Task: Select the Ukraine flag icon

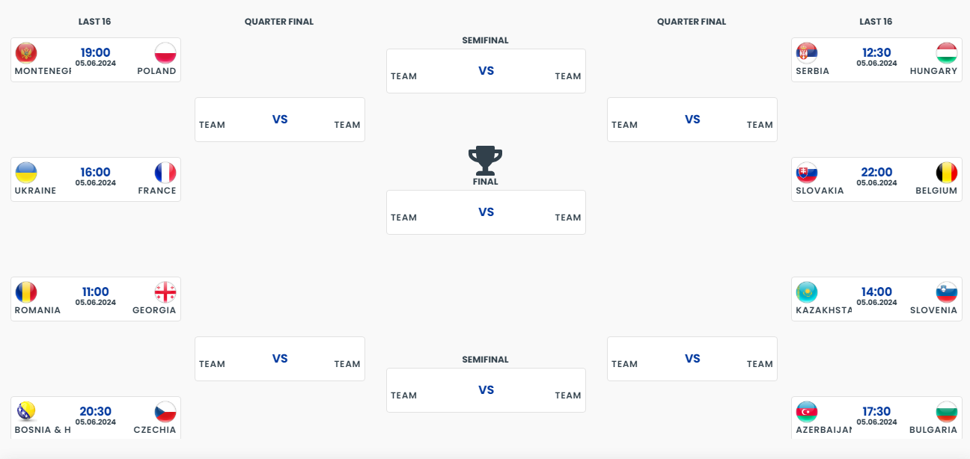Action: pos(26,173)
